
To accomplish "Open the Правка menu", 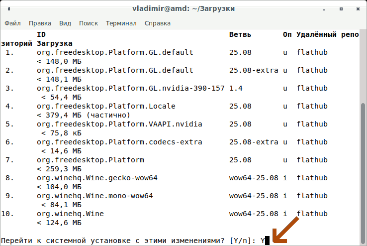I will pos(40,23).
